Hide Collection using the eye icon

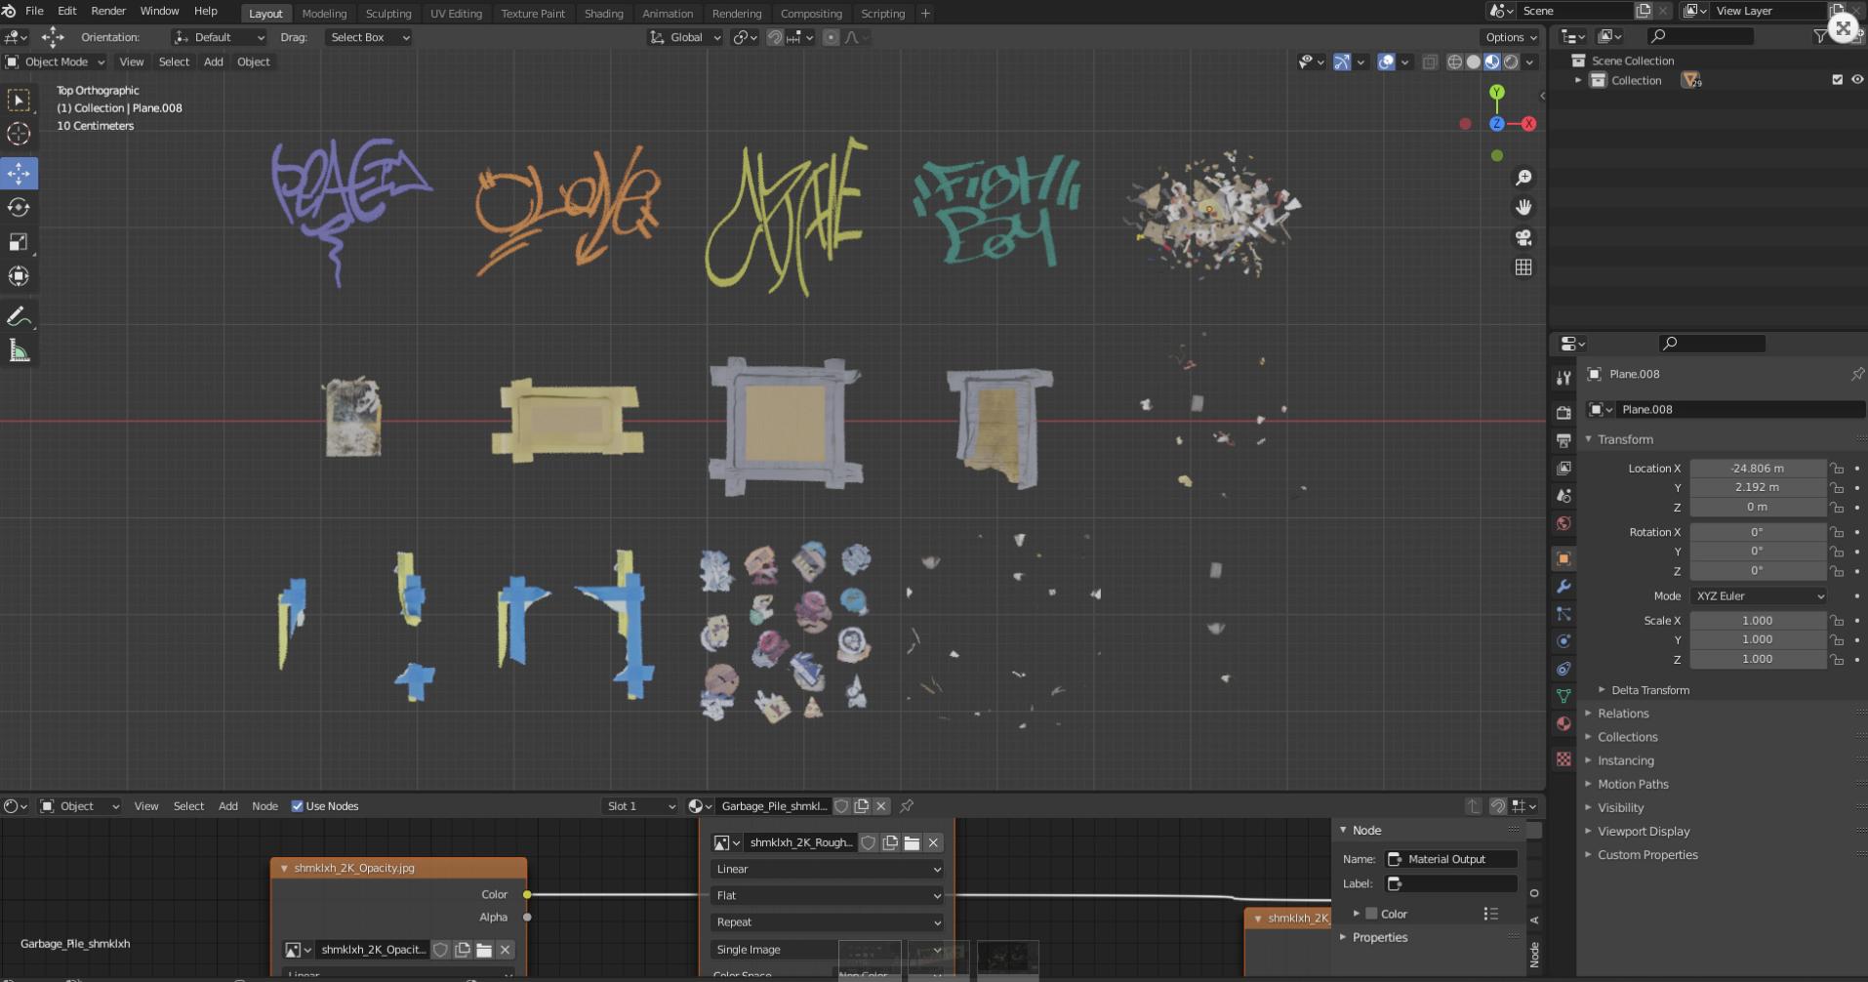[x=1857, y=80]
